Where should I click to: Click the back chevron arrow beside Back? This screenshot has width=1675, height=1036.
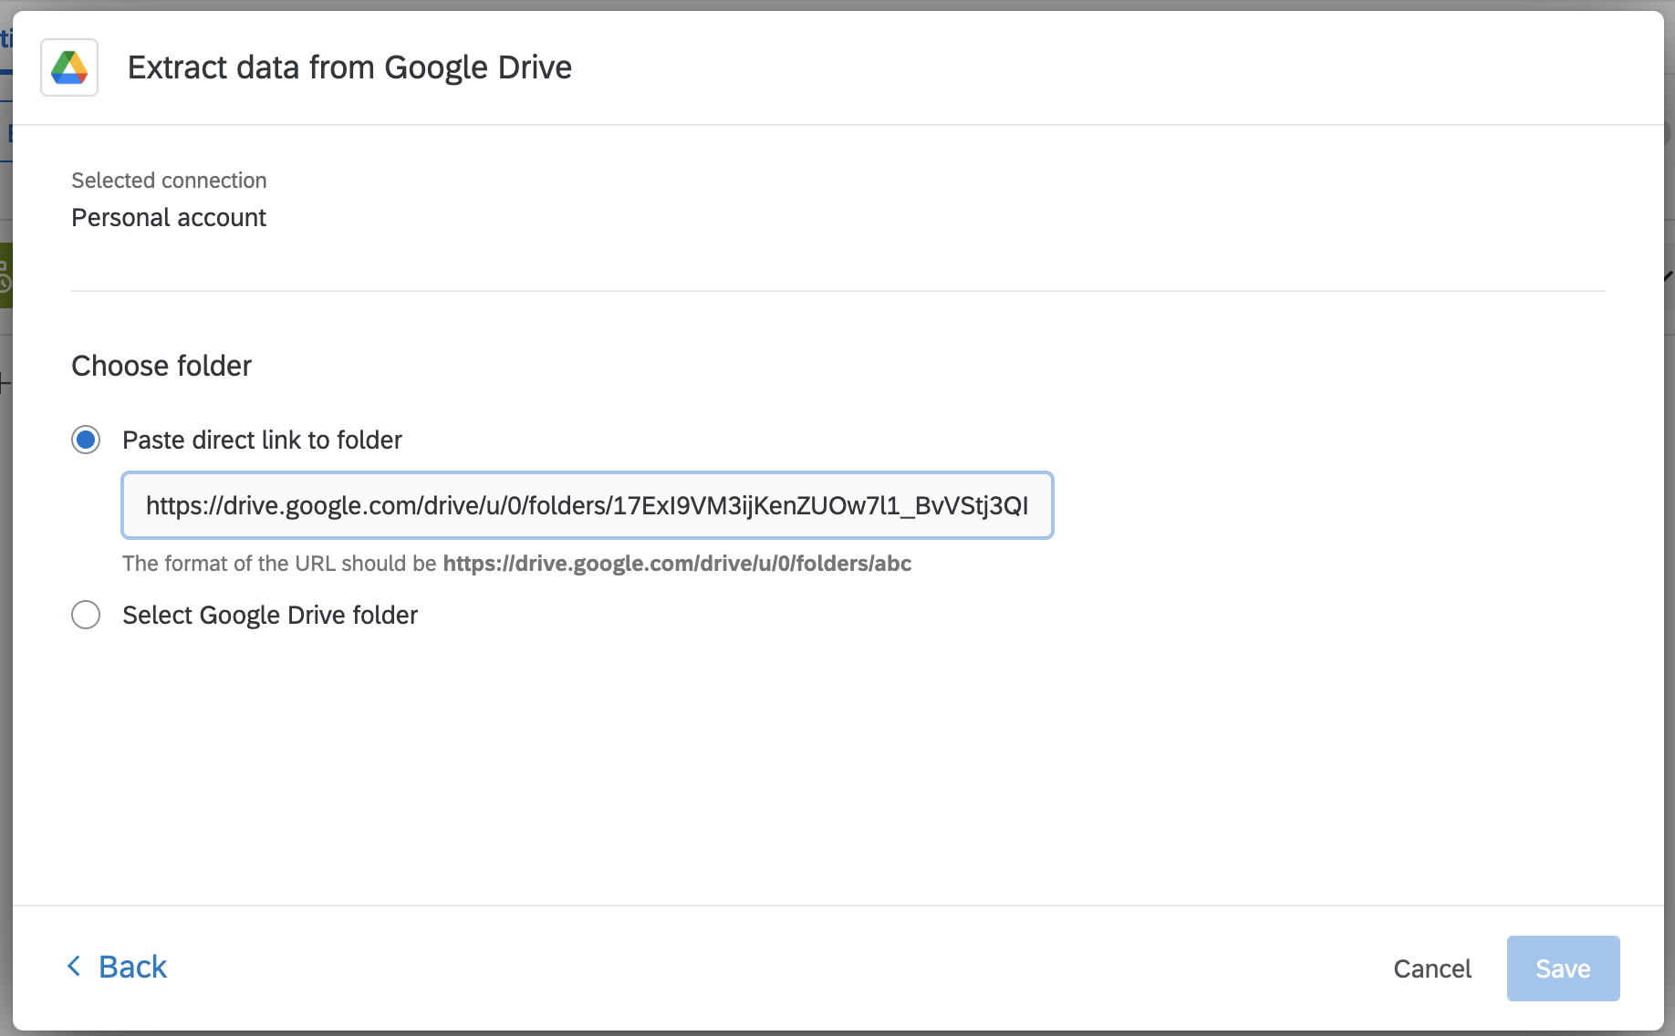tap(76, 966)
